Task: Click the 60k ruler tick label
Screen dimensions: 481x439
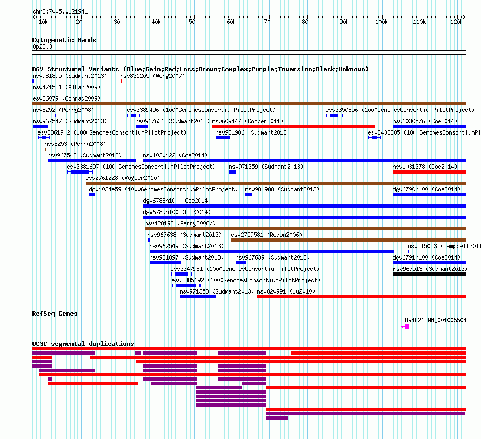Action: point(231,22)
